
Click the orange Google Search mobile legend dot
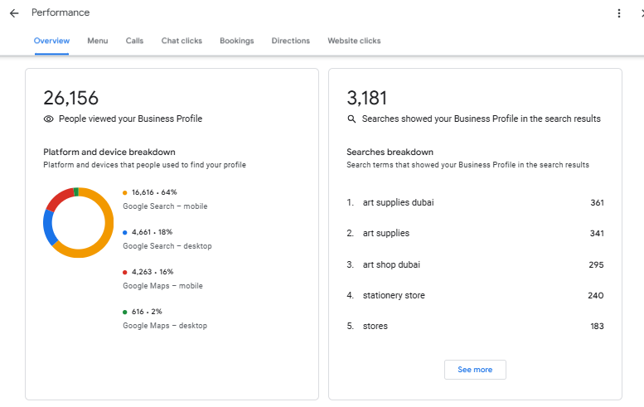(x=125, y=192)
